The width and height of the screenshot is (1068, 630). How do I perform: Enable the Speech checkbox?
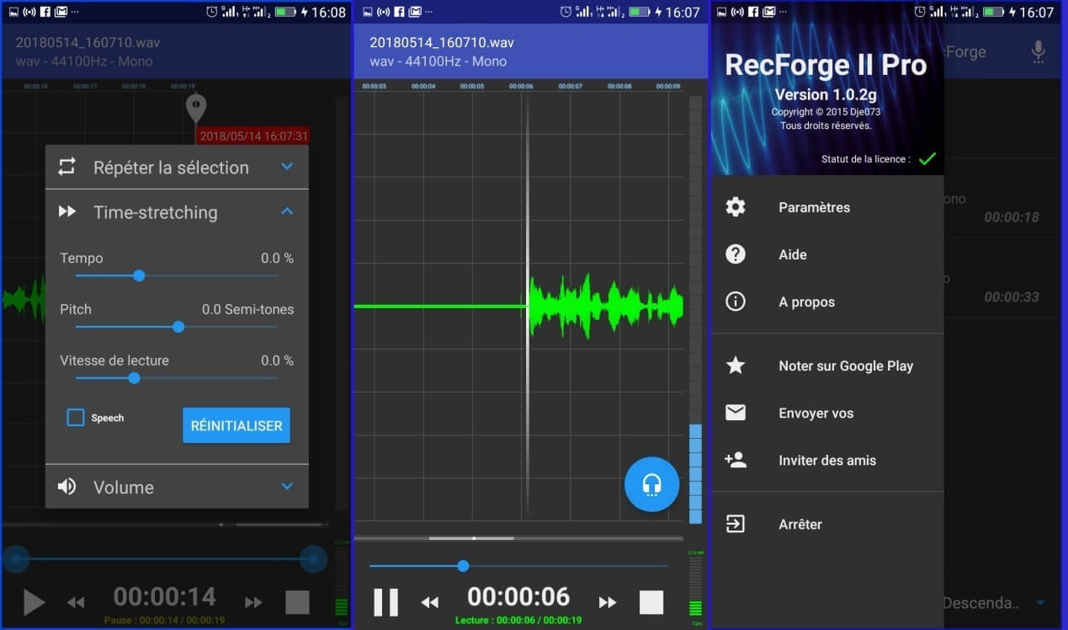(76, 418)
